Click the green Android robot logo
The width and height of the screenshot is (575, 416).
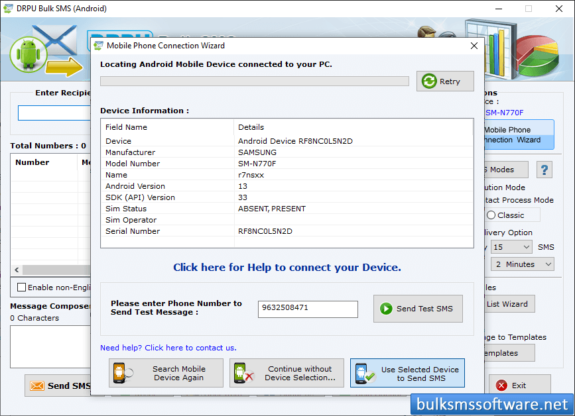pos(29,55)
